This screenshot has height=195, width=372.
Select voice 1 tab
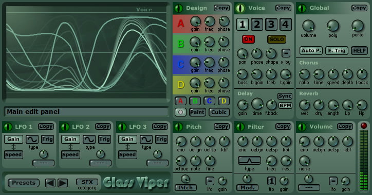coord(242,25)
